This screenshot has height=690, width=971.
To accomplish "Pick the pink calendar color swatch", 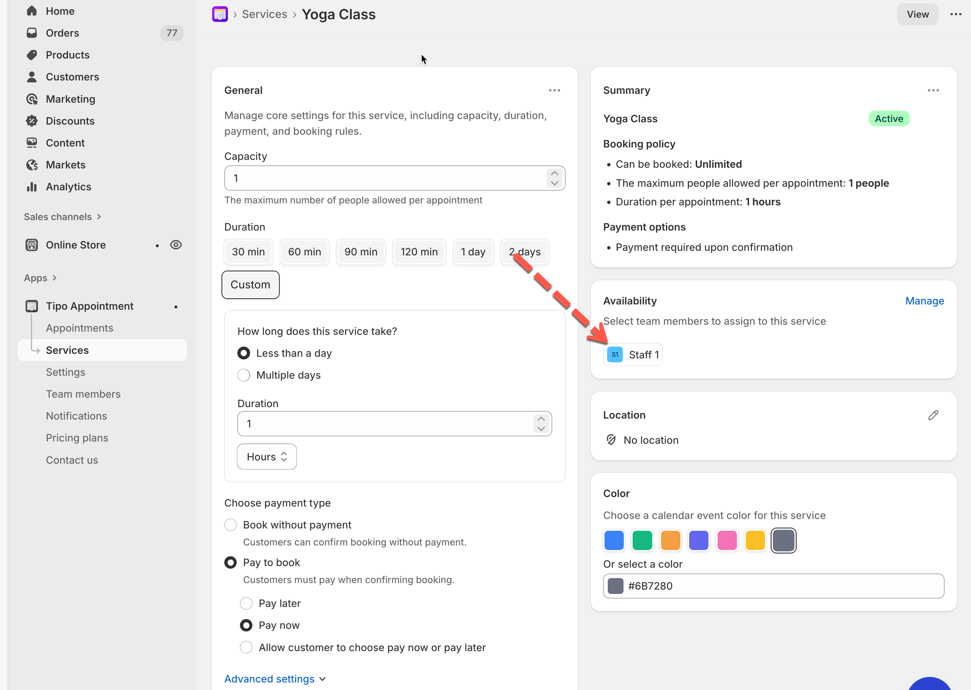I will [727, 541].
